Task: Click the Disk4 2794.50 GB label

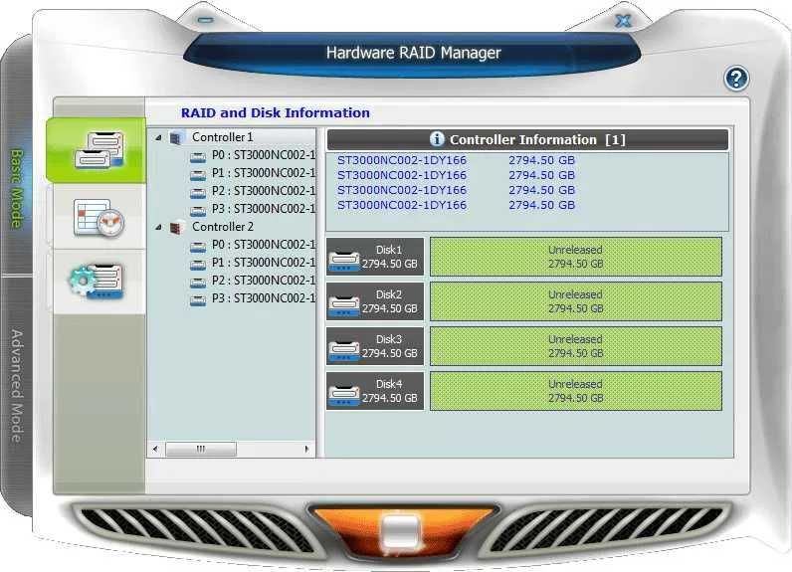Action: [x=389, y=391]
